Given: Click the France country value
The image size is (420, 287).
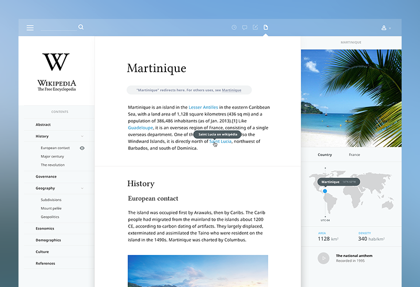Looking at the screenshot, I should (354, 155).
